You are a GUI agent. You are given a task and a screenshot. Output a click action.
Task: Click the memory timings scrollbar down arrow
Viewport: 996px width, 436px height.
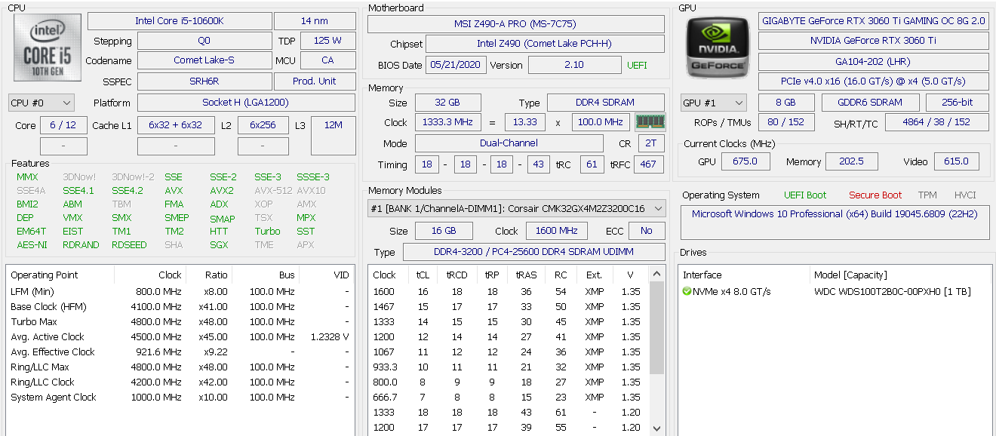pyautogui.click(x=657, y=428)
